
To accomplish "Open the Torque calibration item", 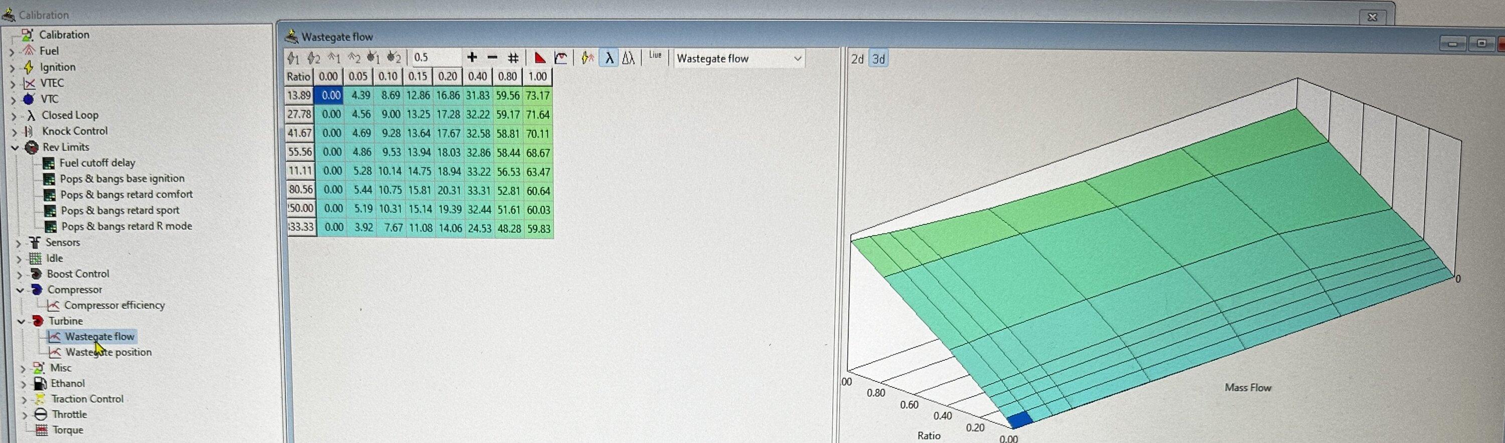I will click(x=67, y=430).
